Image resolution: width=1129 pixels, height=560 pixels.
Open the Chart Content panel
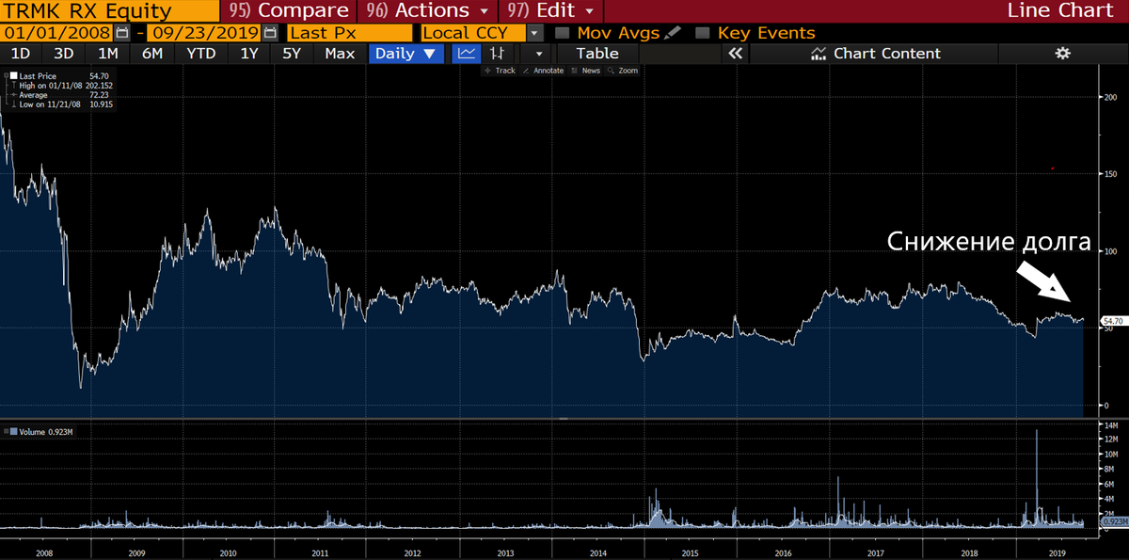[x=875, y=54]
